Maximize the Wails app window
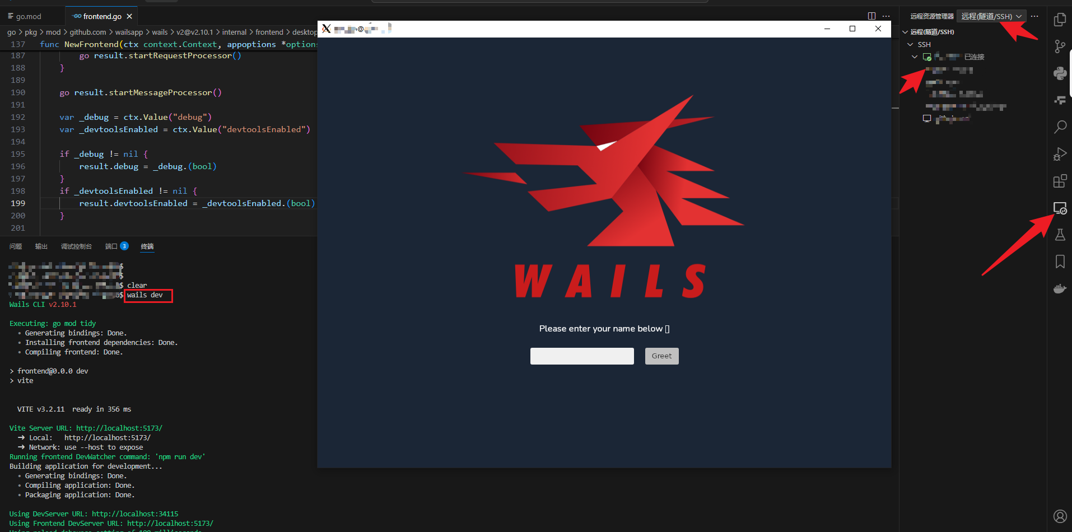The height and width of the screenshot is (532, 1072). pyautogui.click(x=852, y=29)
